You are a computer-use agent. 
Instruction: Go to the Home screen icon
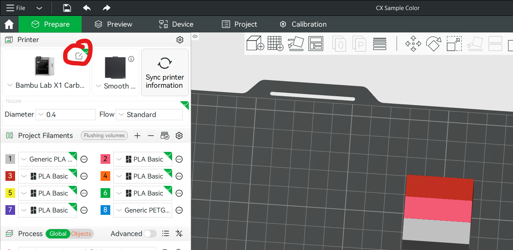click(9, 24)
